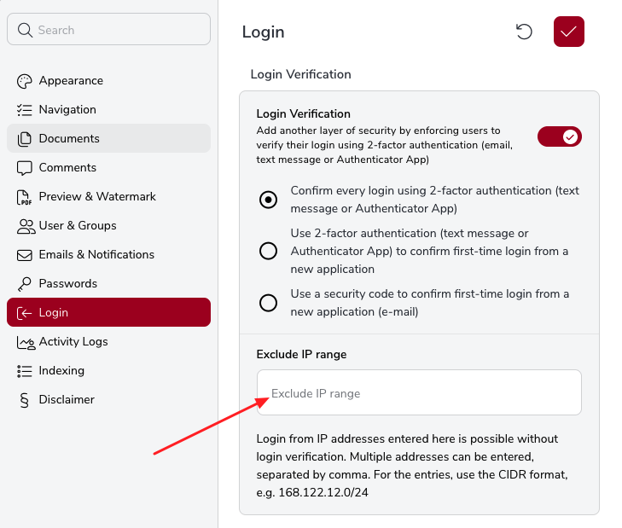The width and height of the screenshot is (622, 528).
Task: Click the sidebar Search field
Action: [x=108, y=30]
